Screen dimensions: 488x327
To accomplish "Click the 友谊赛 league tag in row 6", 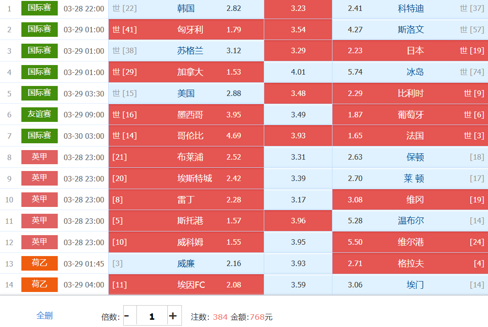I will click(x=40, y=114).
